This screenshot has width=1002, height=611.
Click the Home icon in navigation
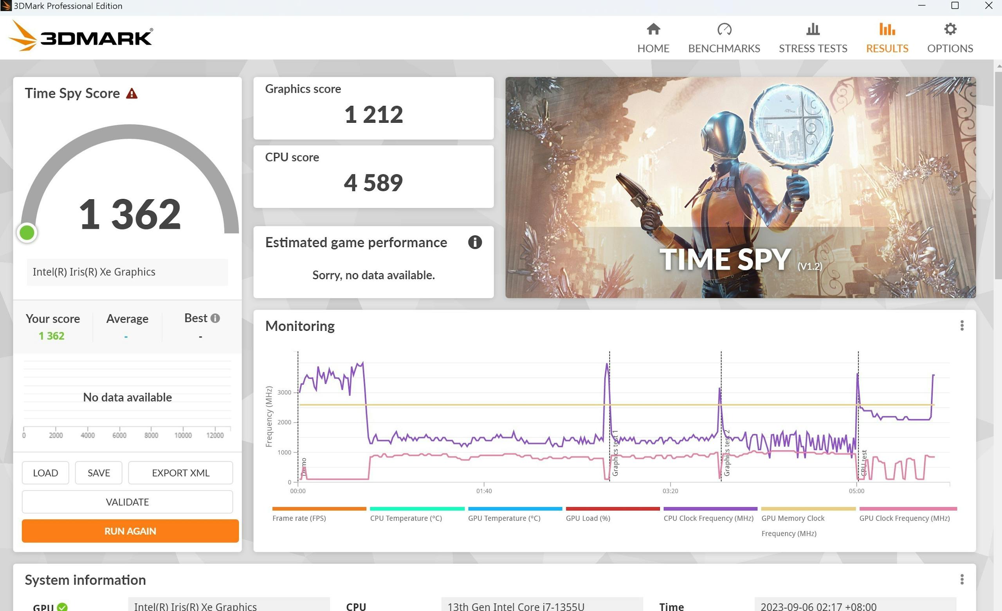653,29
